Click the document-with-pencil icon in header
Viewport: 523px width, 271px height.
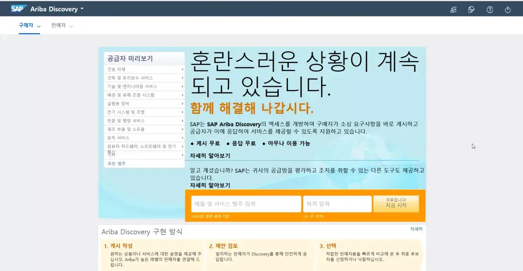[471, 10]
